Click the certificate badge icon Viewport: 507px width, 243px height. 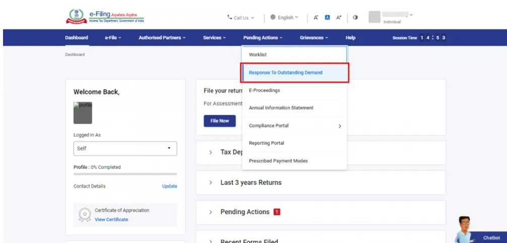84,215
